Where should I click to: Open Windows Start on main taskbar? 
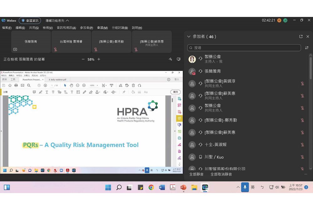coord(108,187)
